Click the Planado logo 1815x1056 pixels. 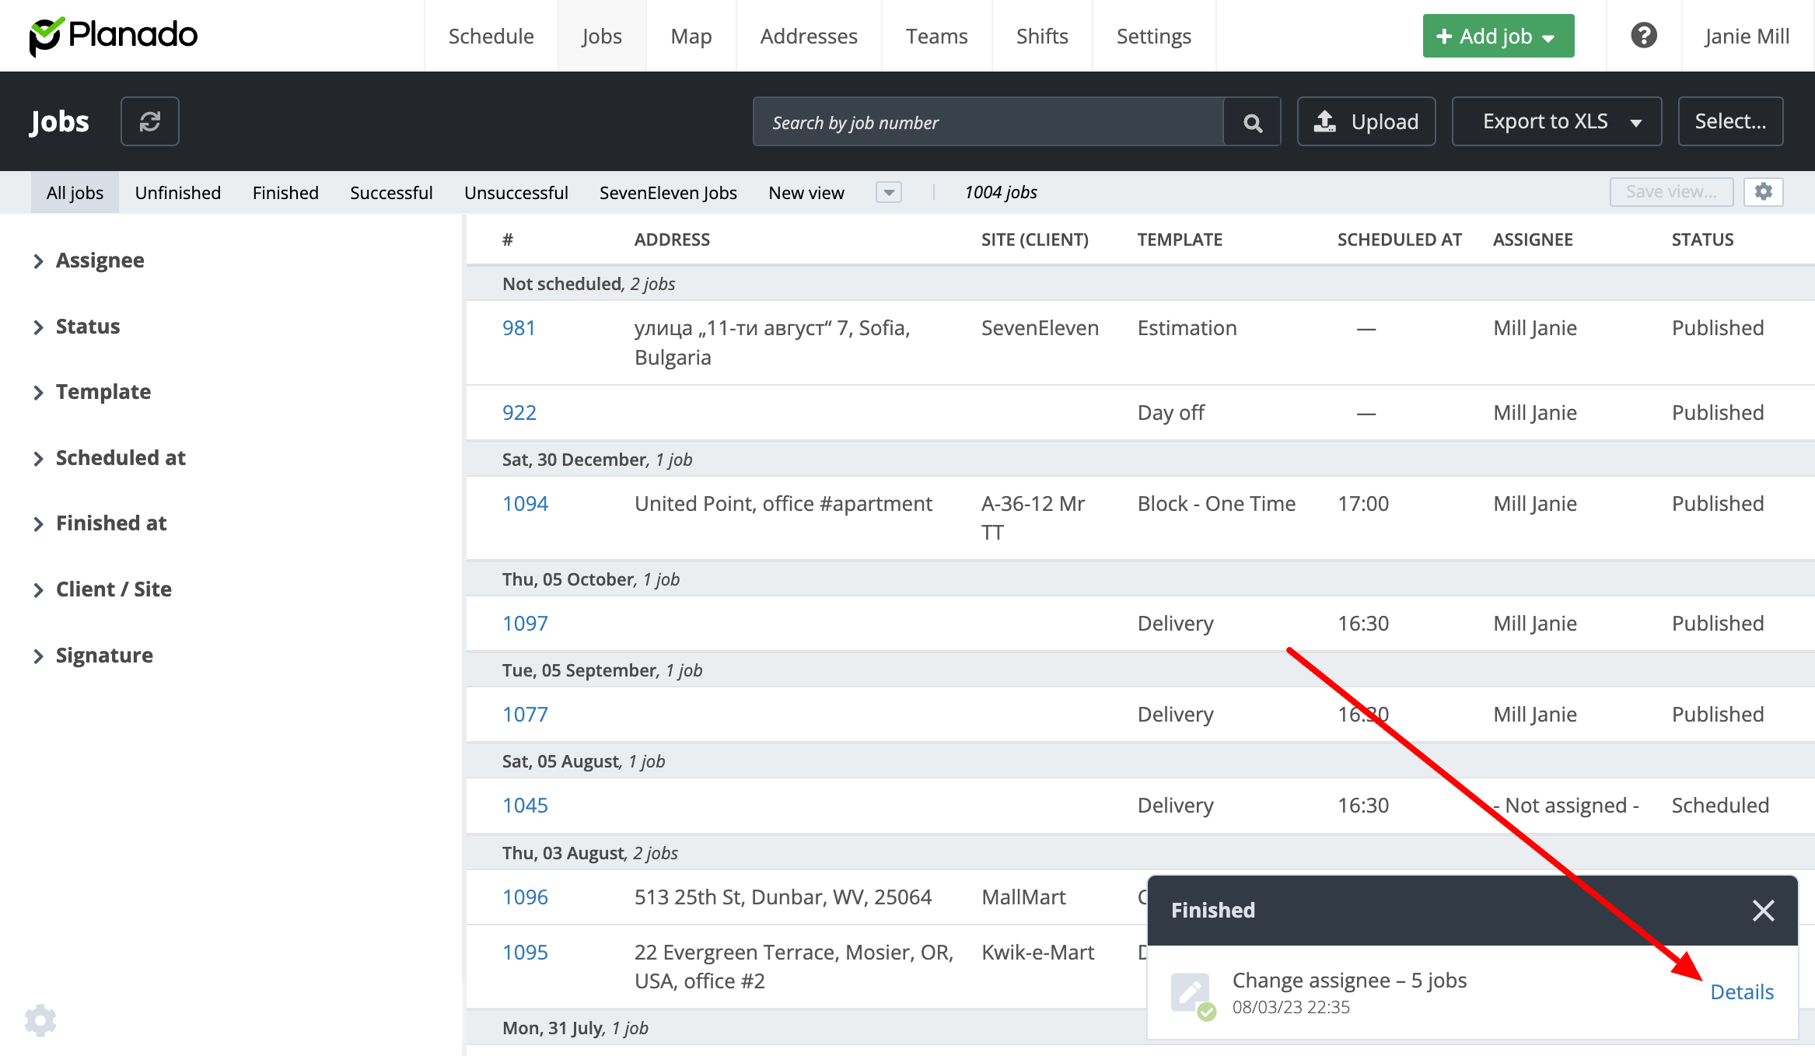[x=114, y=36]
